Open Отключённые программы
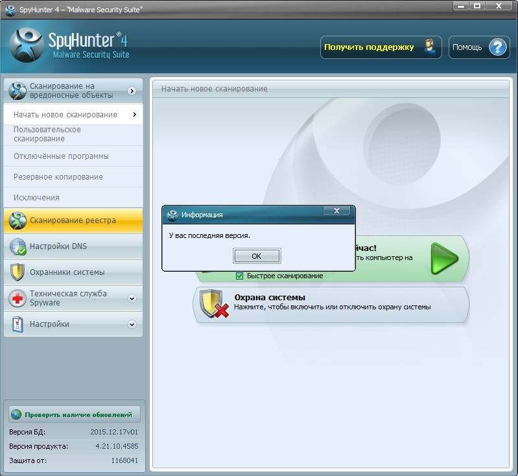This screenshot has height=476, width=518. 73,156
